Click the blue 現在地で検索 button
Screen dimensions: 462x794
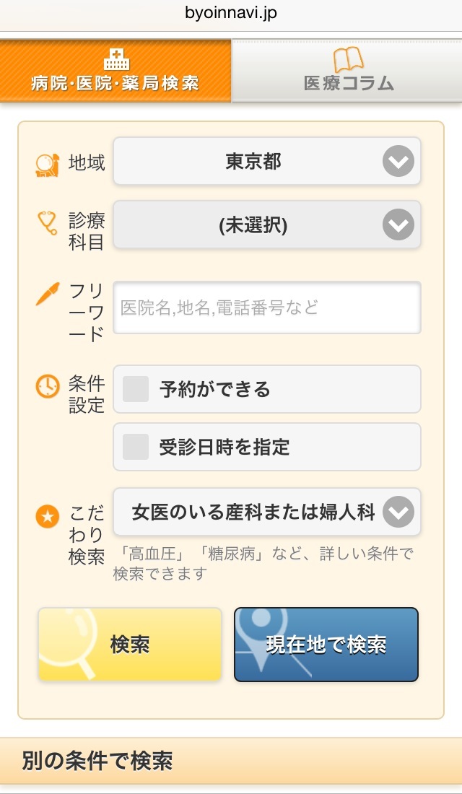coord(326,644)
